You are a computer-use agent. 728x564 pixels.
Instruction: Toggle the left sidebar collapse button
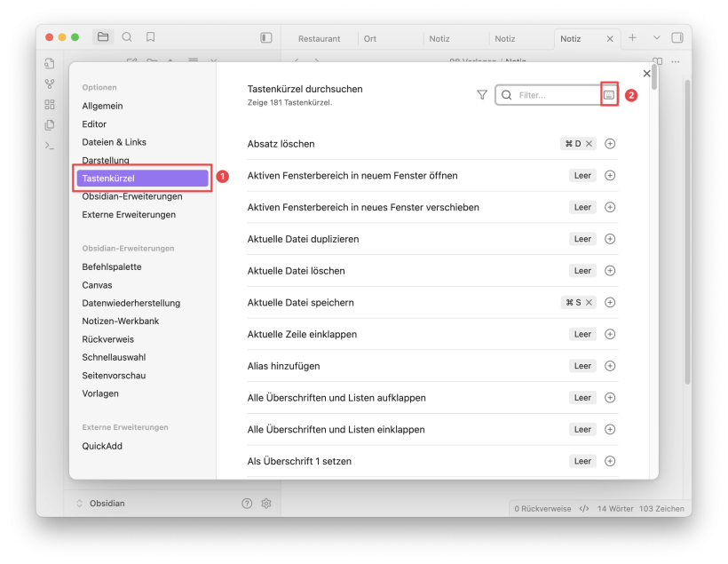(x=265, y=38)
